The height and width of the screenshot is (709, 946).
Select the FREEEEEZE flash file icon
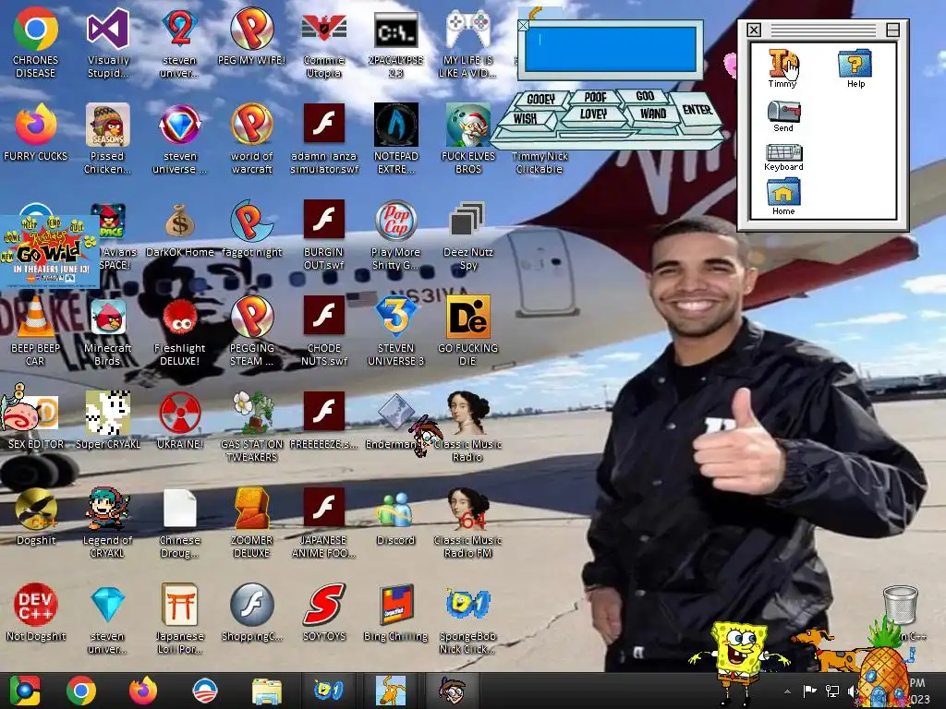[x=324, y=412]
